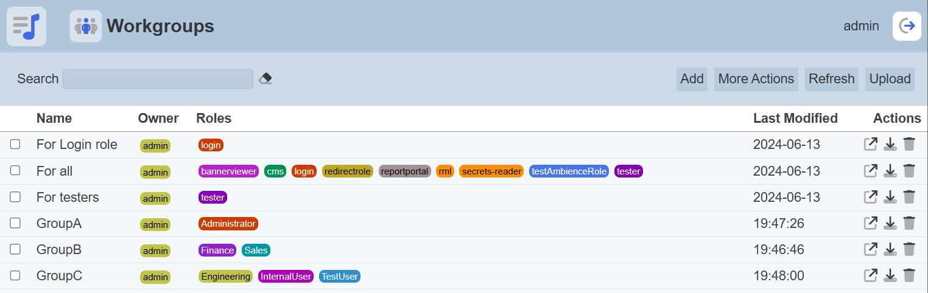Download the For all workgroup
This screenshot has height=293, width=928.
(x=890, y=171)
